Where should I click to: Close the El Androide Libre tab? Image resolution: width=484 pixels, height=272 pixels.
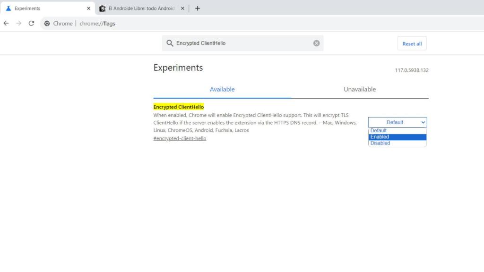(x=182, y=8)
